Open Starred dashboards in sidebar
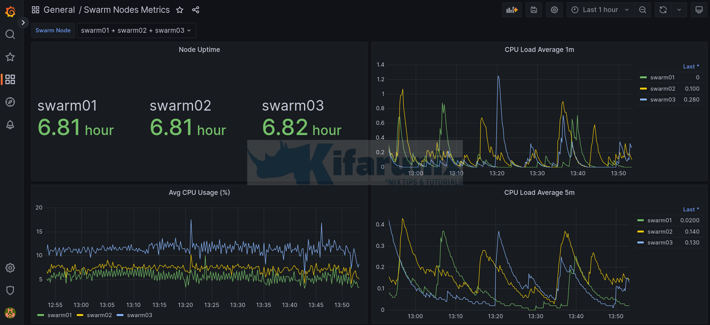The height and width of the screenshot is (325, 710). click(x=10, y=57)
